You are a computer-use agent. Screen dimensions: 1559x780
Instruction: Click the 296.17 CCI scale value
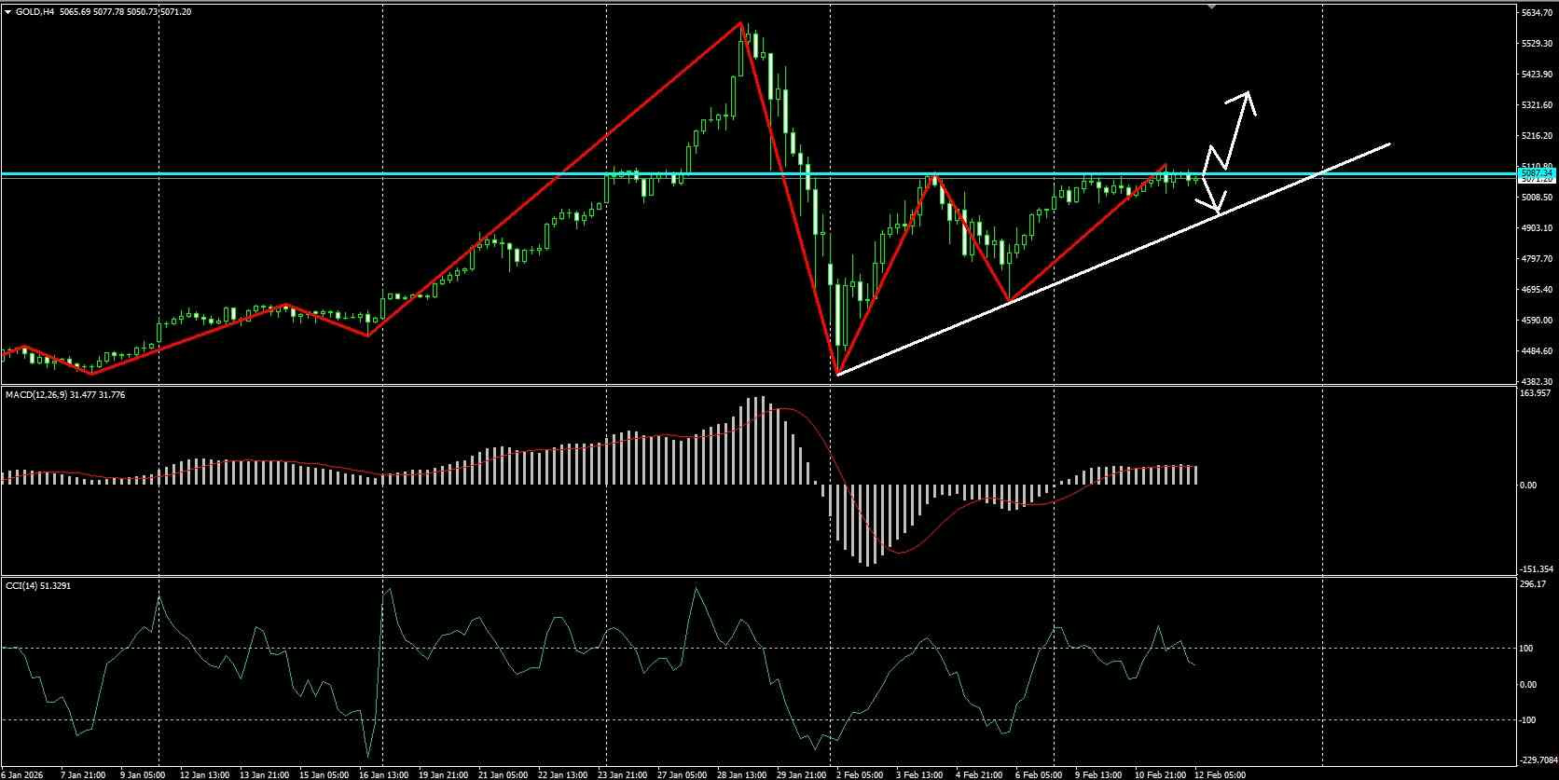click(x=1533, y=584)
